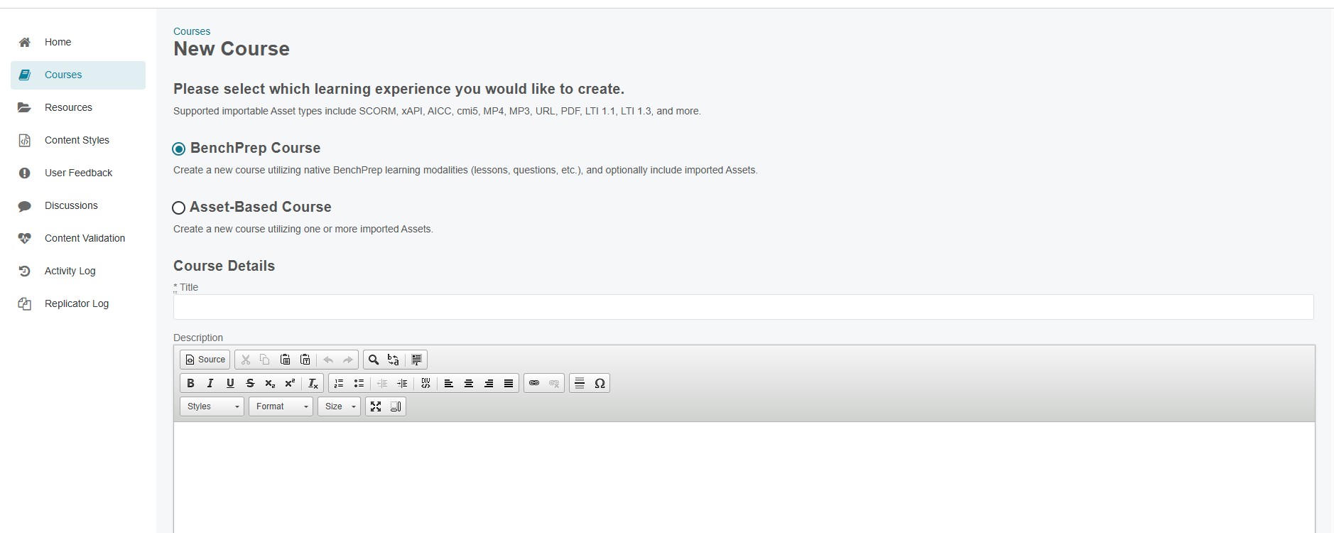Click the Paste icon in the editor toolbar
Viewport: 1334px width, 533px height.
[x=285, y=360]
